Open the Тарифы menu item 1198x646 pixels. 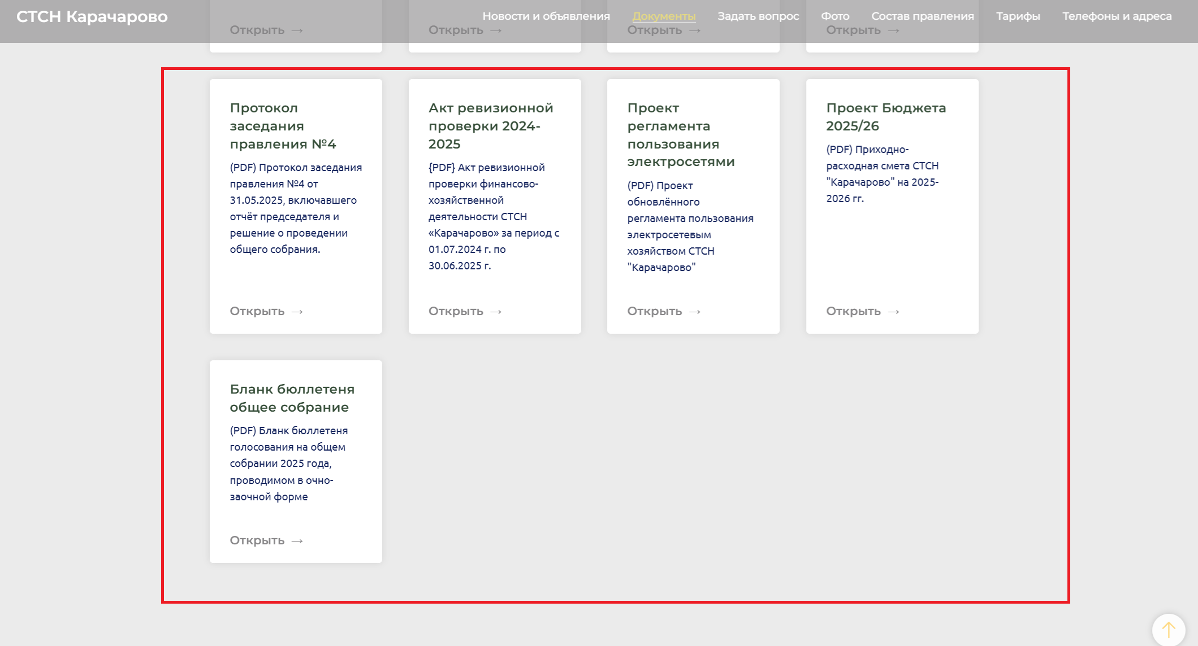coord(1018,16)
